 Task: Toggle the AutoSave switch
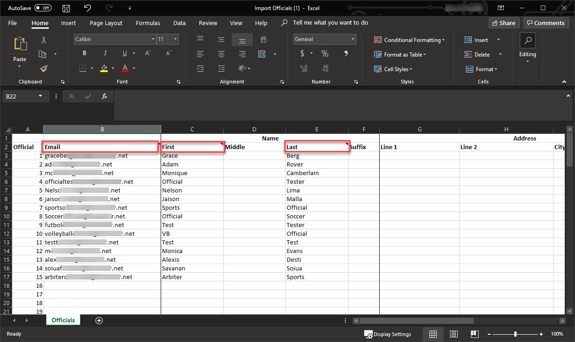43,8
